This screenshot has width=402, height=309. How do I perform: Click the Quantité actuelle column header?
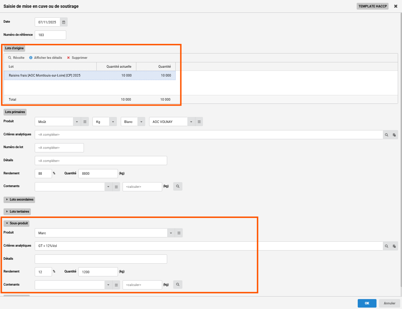tap(117, 66)
